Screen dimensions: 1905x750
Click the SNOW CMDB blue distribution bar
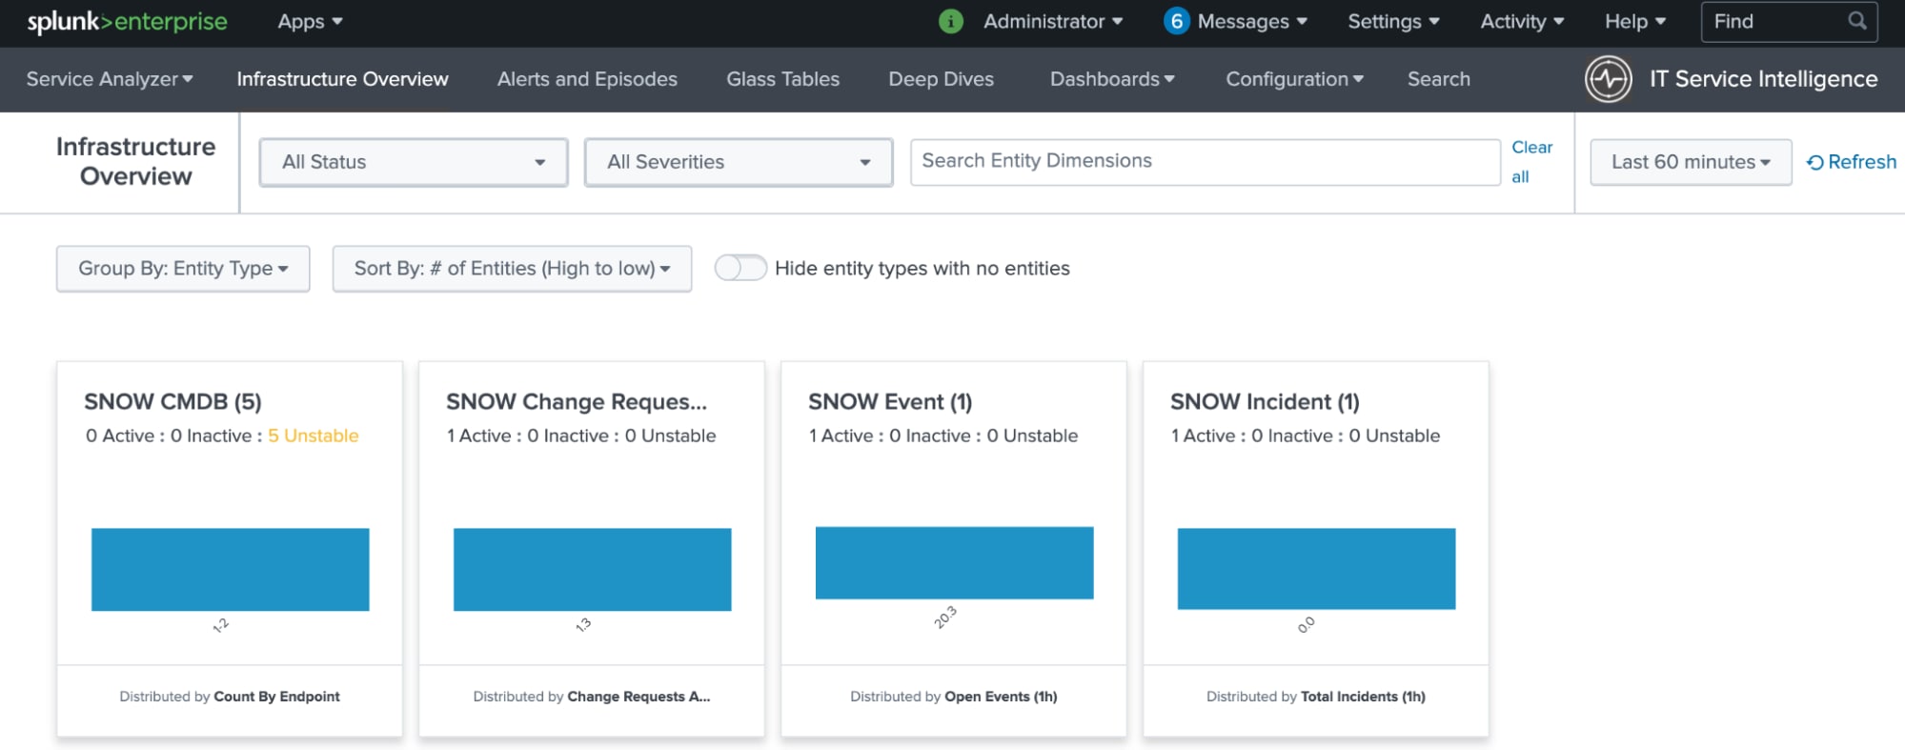point(230,570)
